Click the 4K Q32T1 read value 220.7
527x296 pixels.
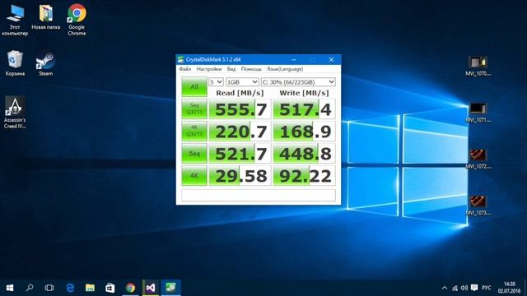point(240,132)
